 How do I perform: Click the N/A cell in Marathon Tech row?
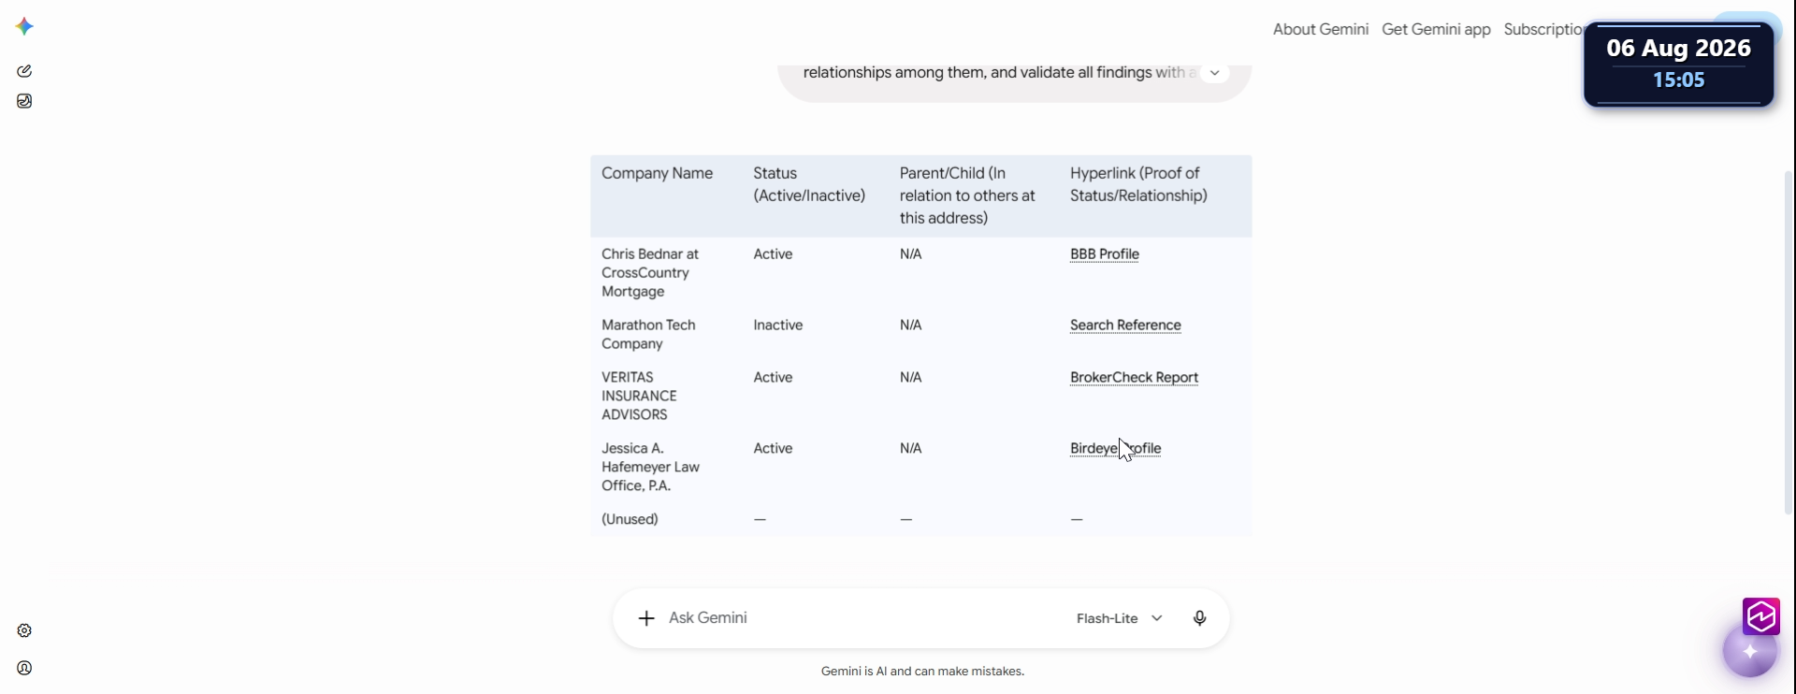pos(910,325)
